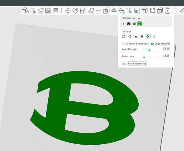
Task: Click the Smart fill angle slider
Action: click(x=152, y=49)
